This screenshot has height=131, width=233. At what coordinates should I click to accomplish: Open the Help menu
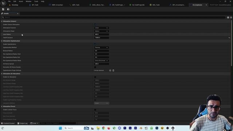tap(43, 1)
